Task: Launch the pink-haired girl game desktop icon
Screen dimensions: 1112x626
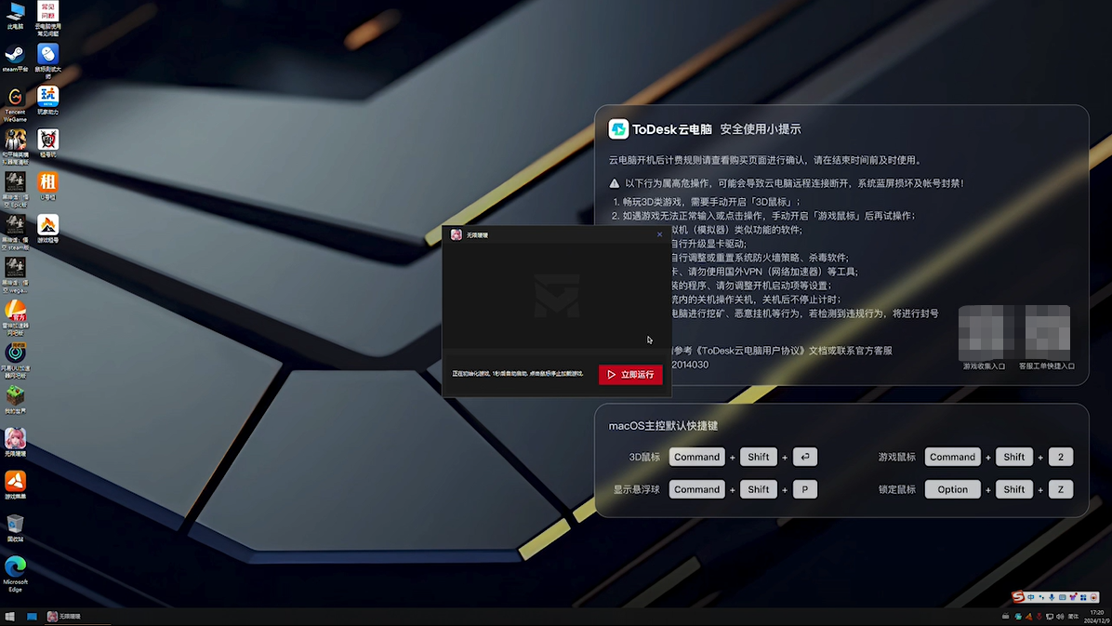Action: point(15,442)
